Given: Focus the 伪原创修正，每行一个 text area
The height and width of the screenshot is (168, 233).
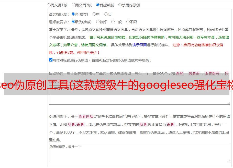Looking at the screenshot, I should click(140, 153).
